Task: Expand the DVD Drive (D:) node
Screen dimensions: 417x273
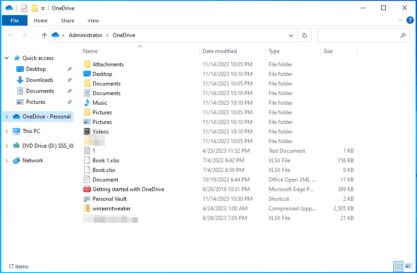Action: (x=7, y=146)
